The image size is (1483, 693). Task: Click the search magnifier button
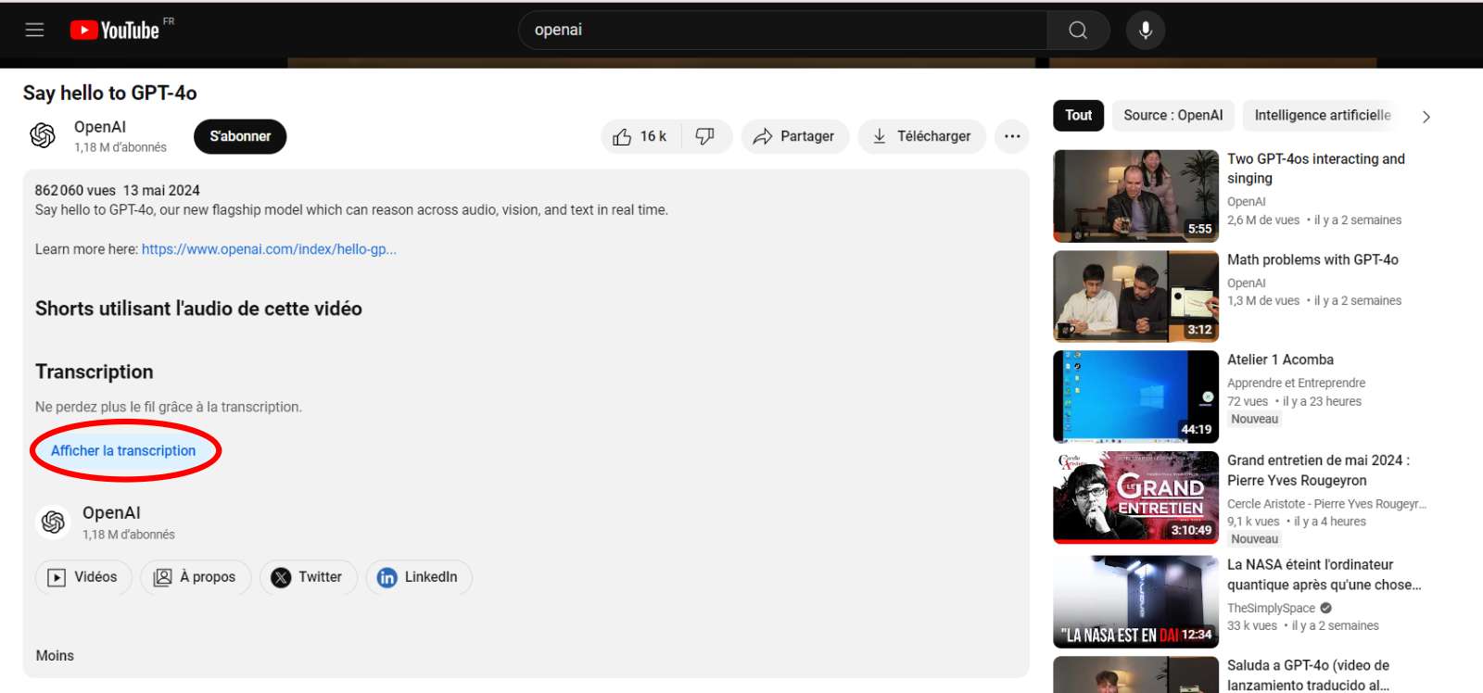[x=1078, y=30]
